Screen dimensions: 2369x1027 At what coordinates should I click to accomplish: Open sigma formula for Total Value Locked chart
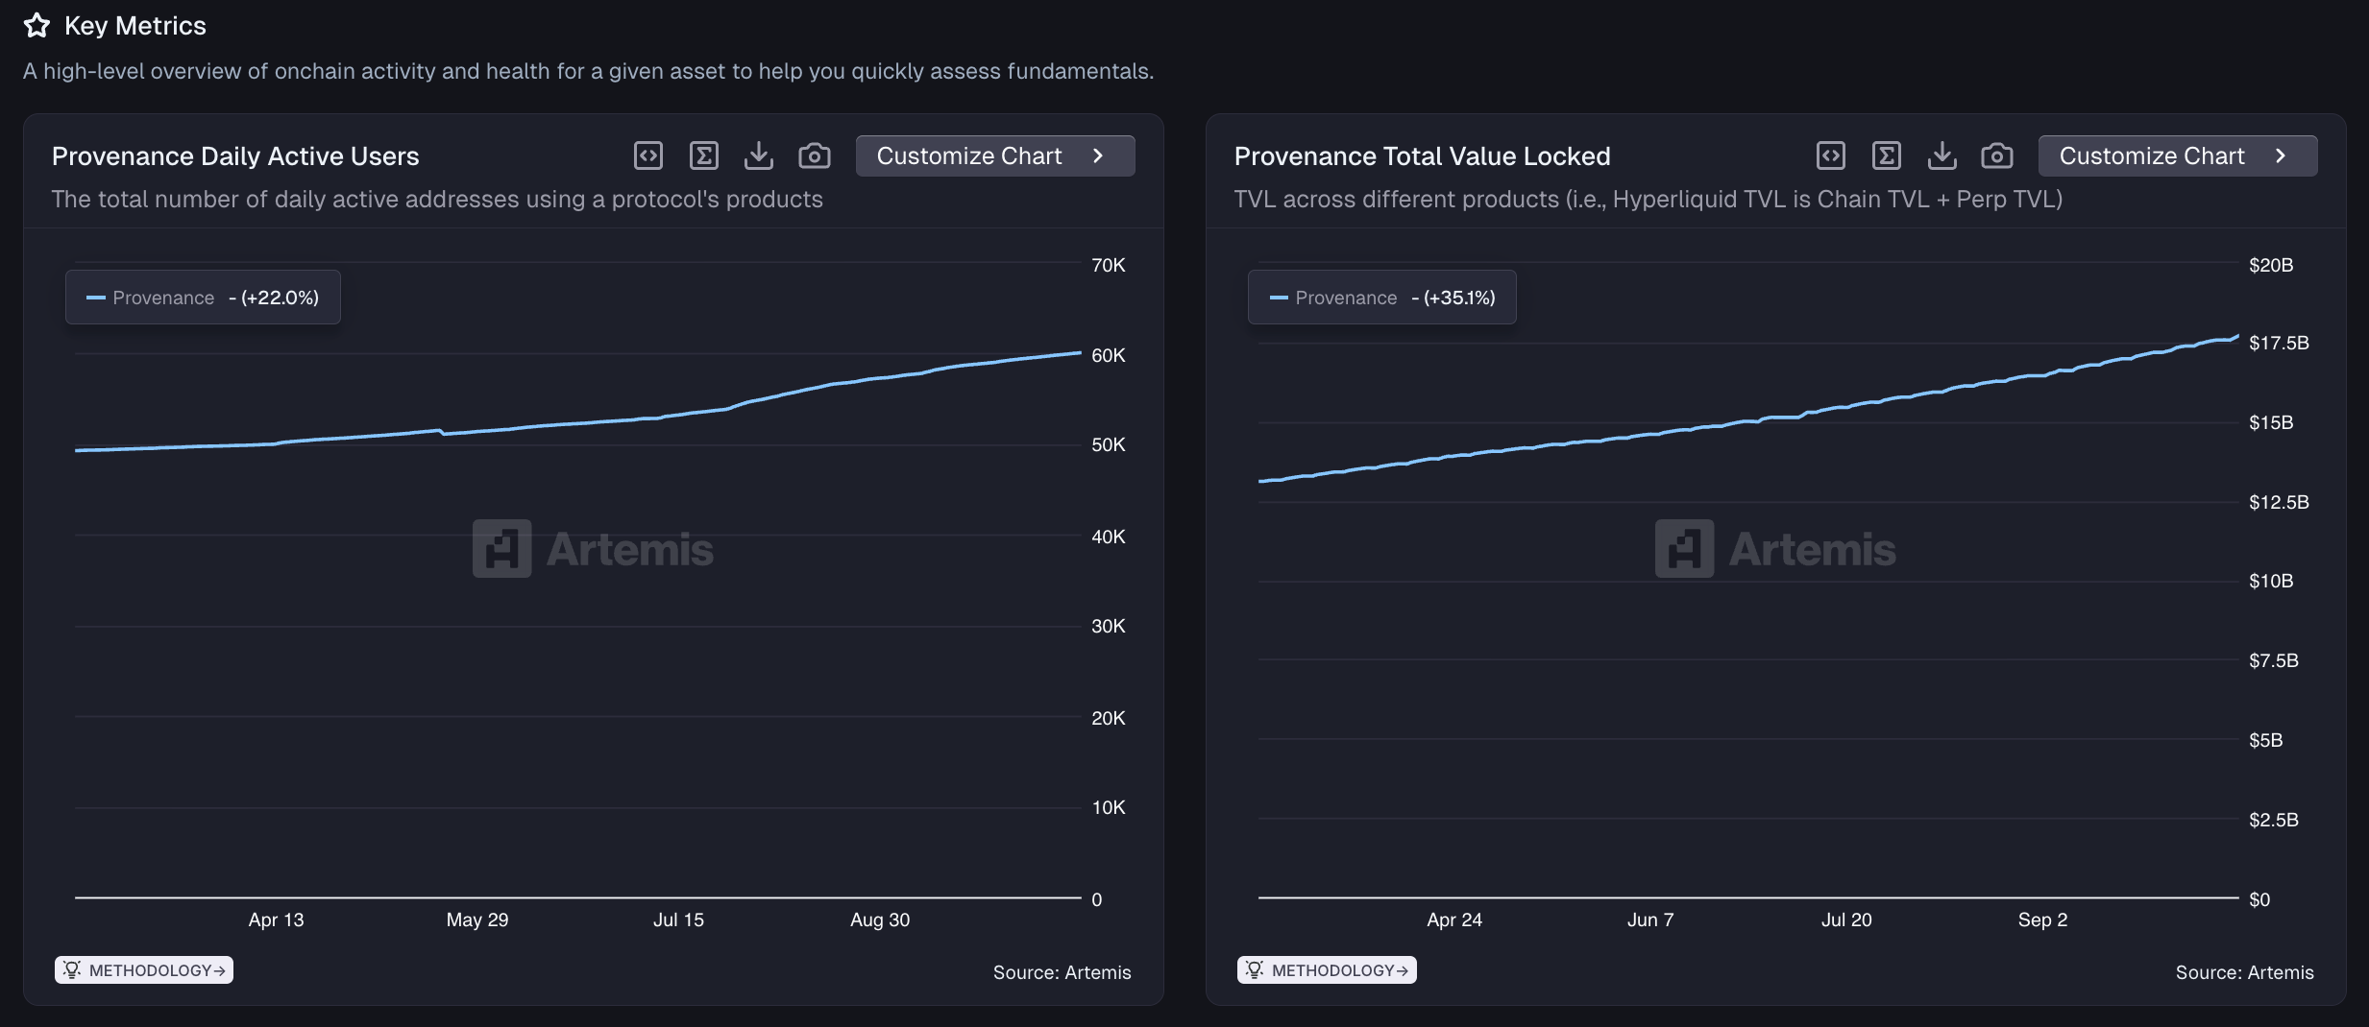click(x=1887, y=155)
